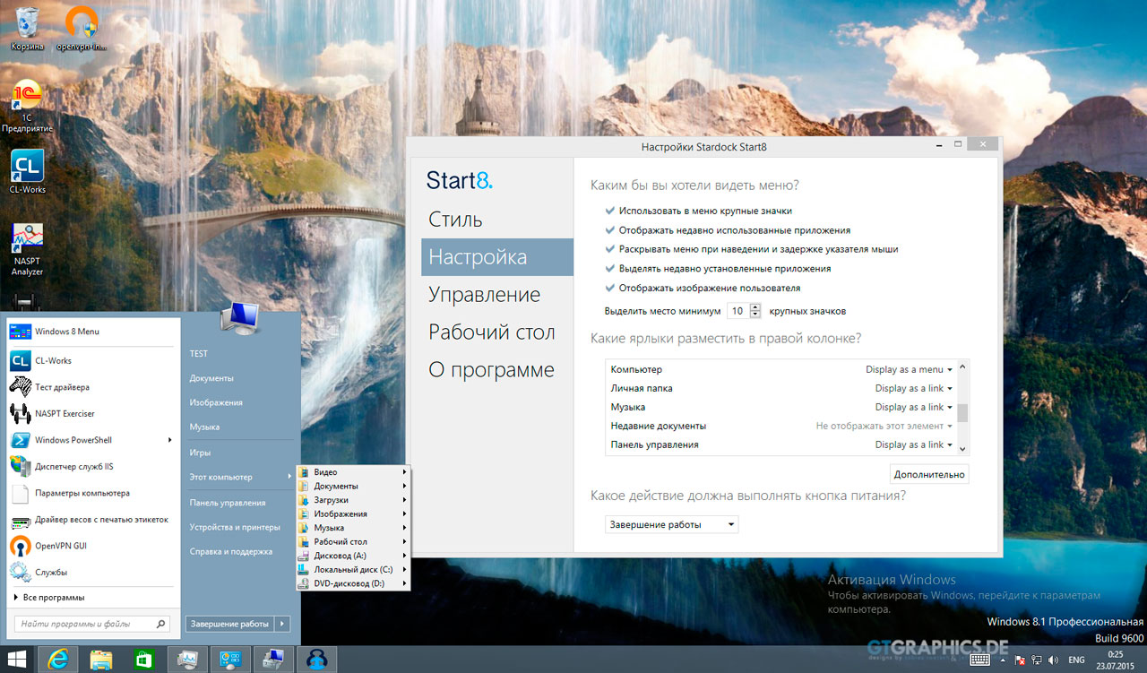This screenshot has width=1147, height=673.
Task: Select 'Локальный диск (C:)' in the submenu
Action: [352, 569]
